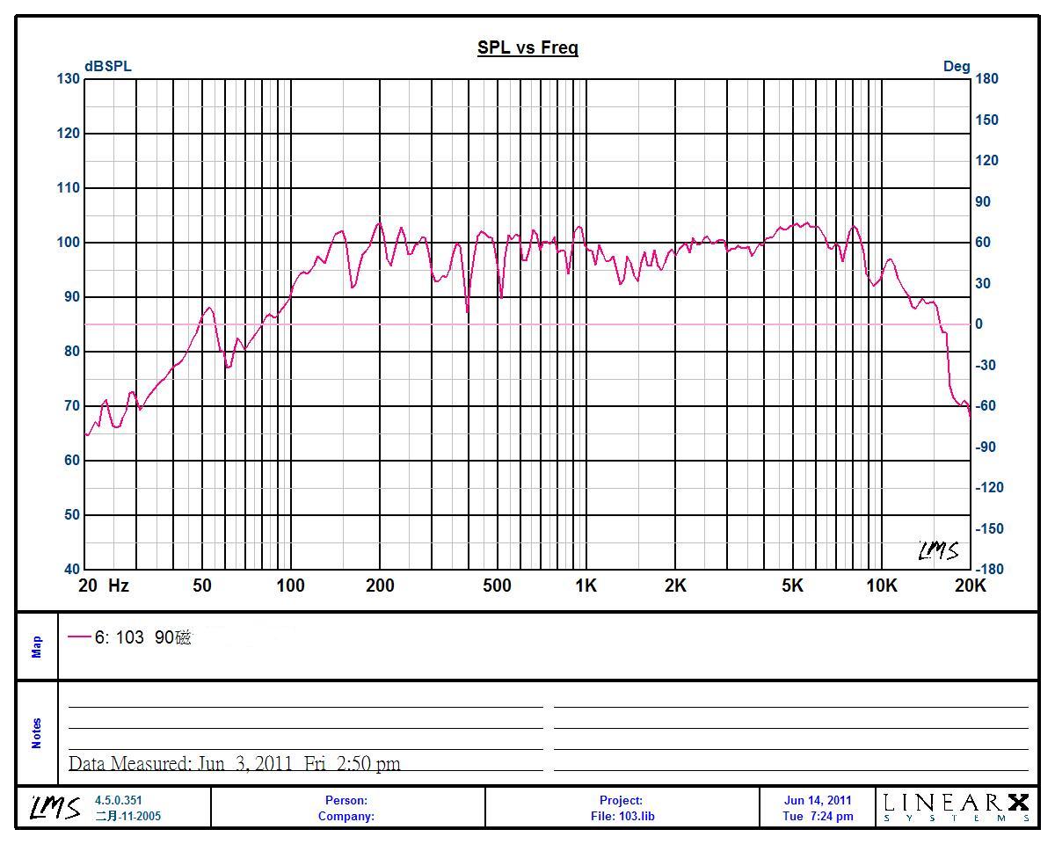Click the LMS logo inside the graph

pos(938,550)
